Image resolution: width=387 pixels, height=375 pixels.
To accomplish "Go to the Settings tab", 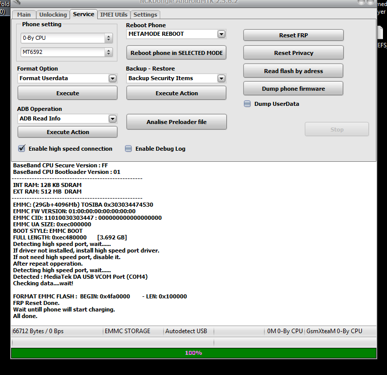I will 145,15.
